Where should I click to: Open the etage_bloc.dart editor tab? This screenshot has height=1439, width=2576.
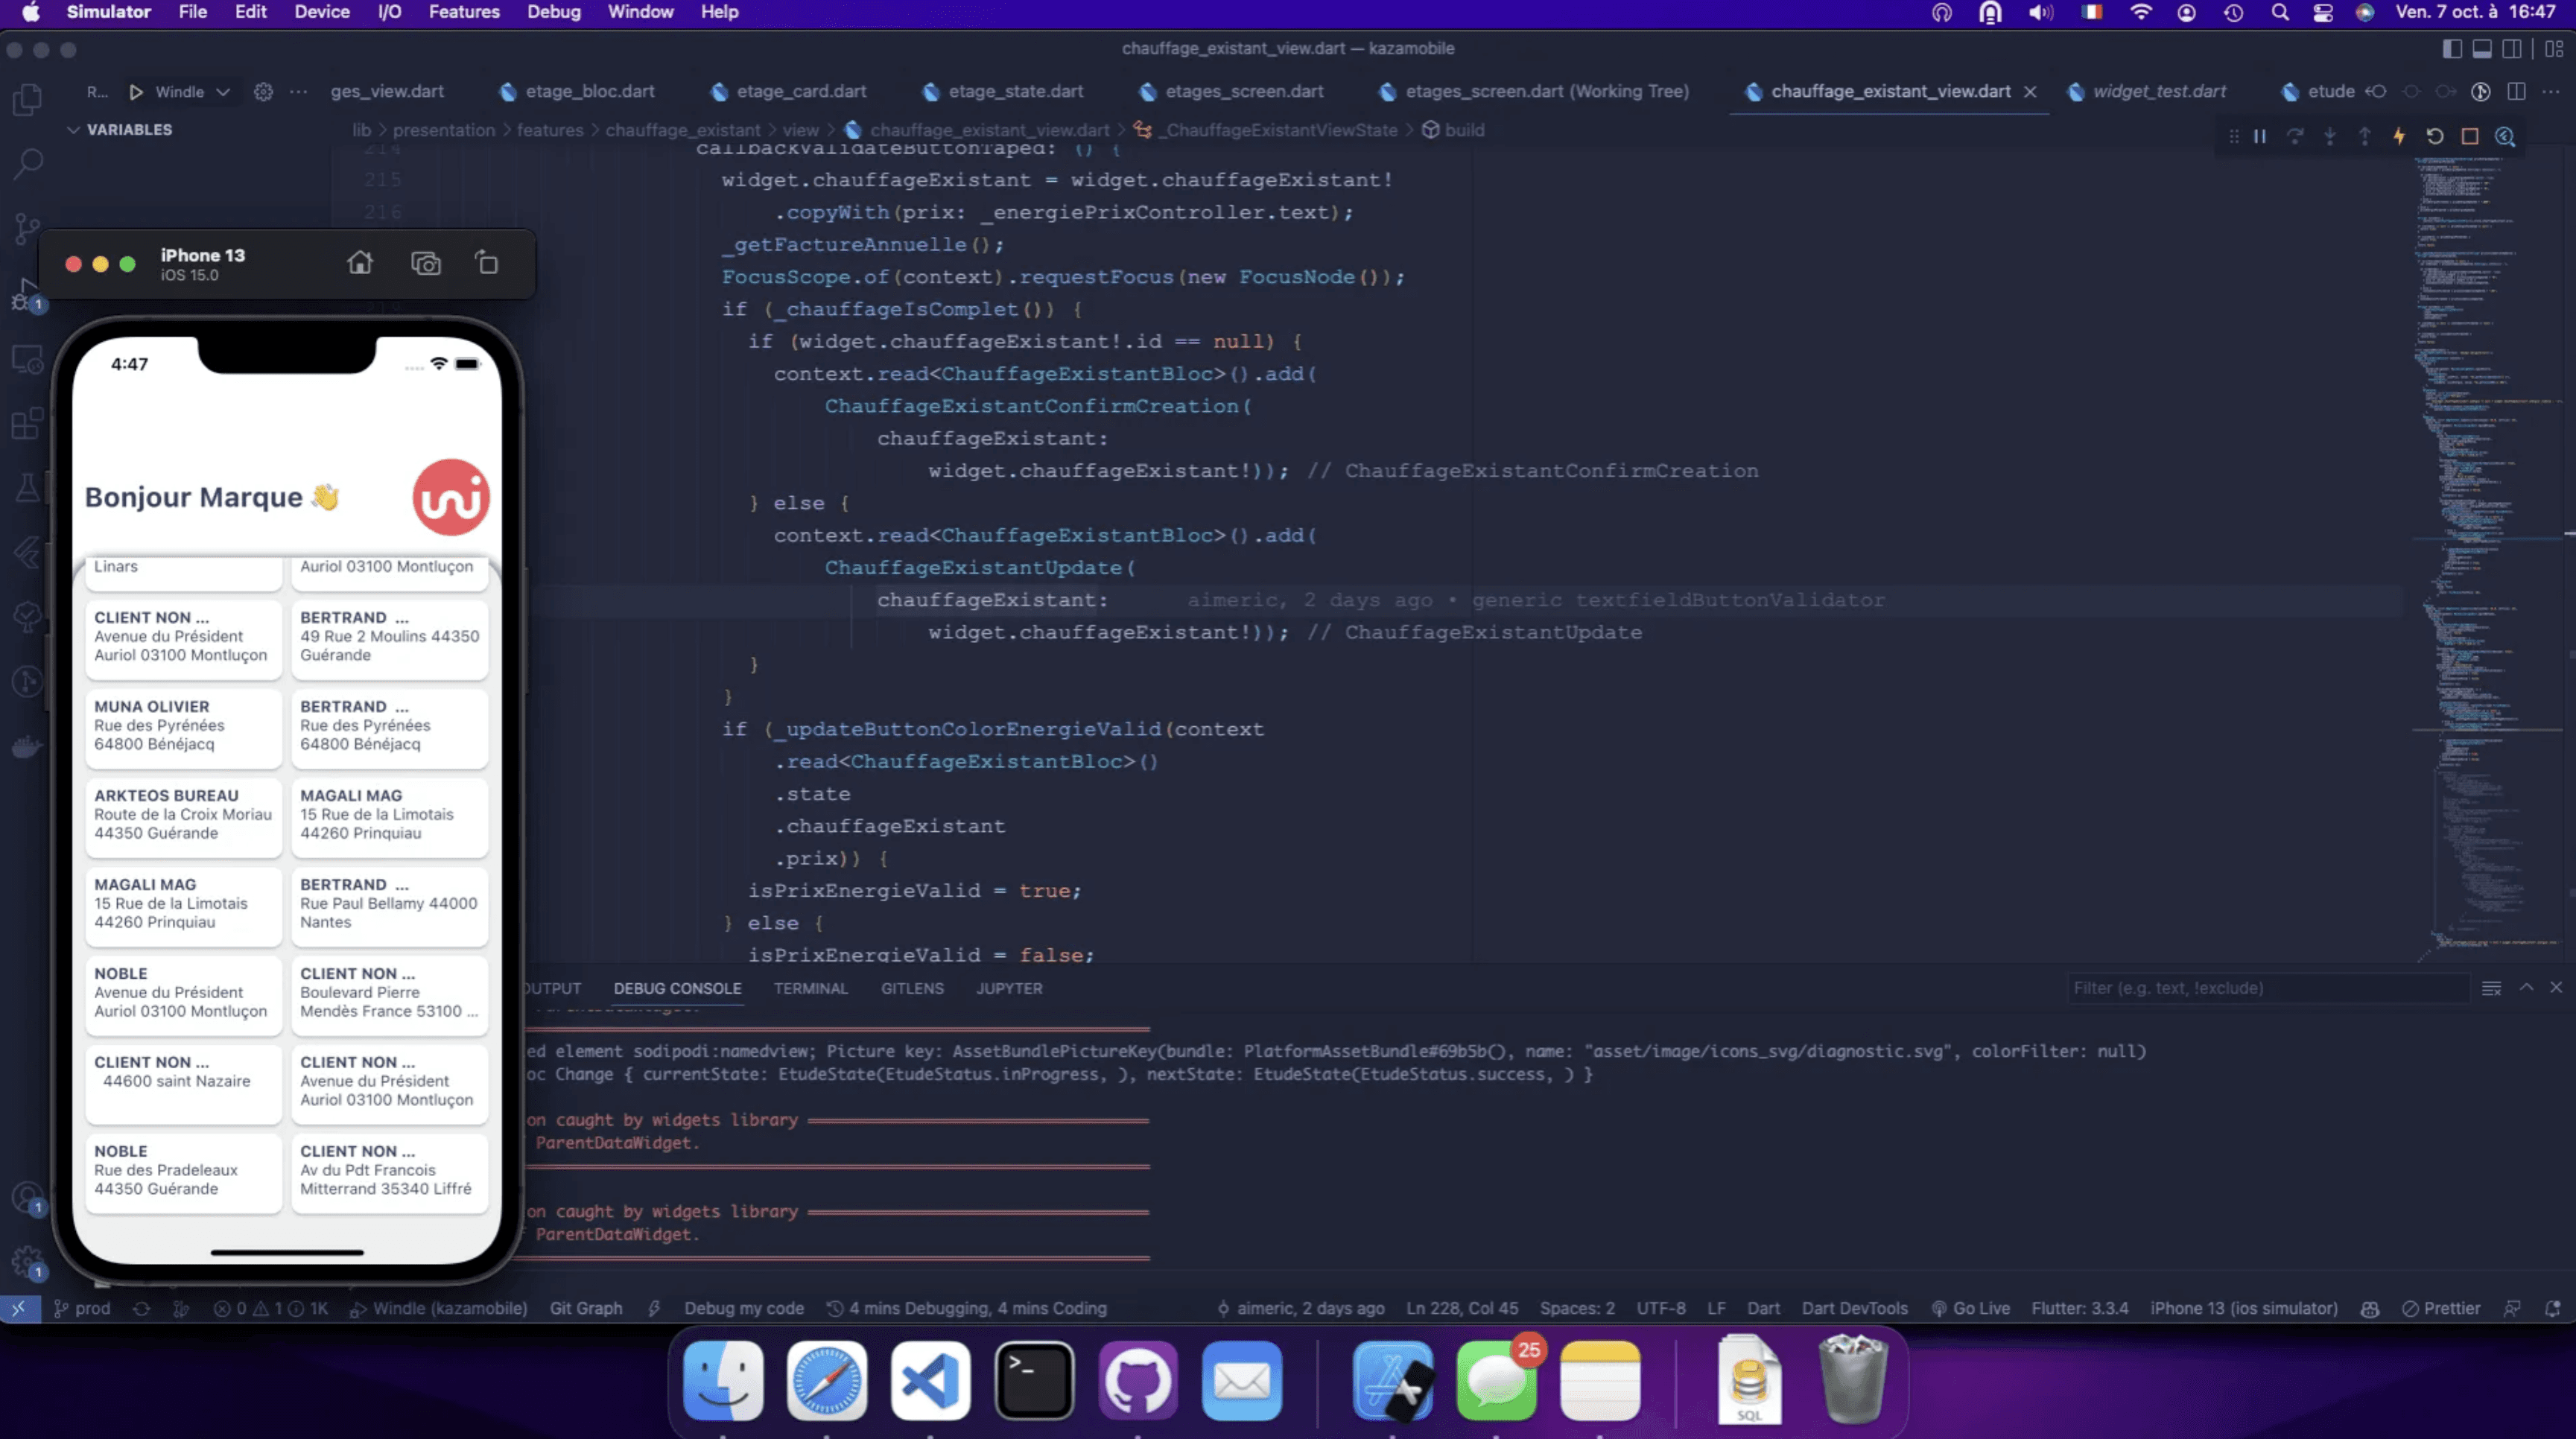[589, 91]
